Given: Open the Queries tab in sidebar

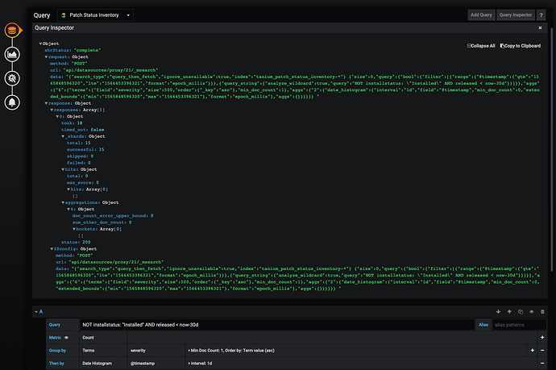Looking at the screenshot, I should 13,31.
